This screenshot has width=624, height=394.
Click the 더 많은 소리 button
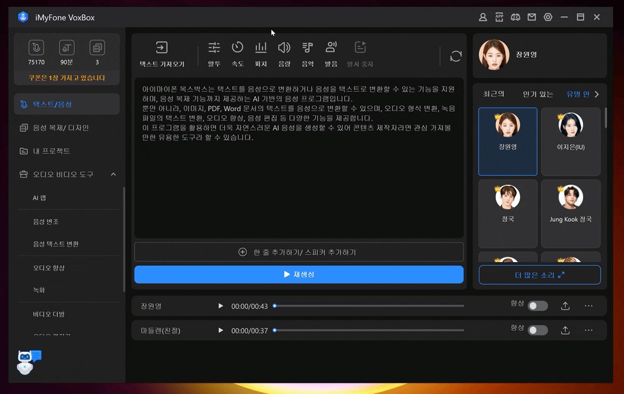539,275
